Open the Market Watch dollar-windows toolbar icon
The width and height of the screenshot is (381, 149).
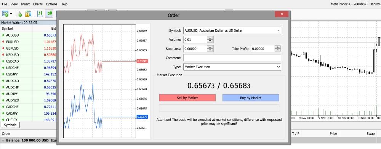(x=28, y=14)
